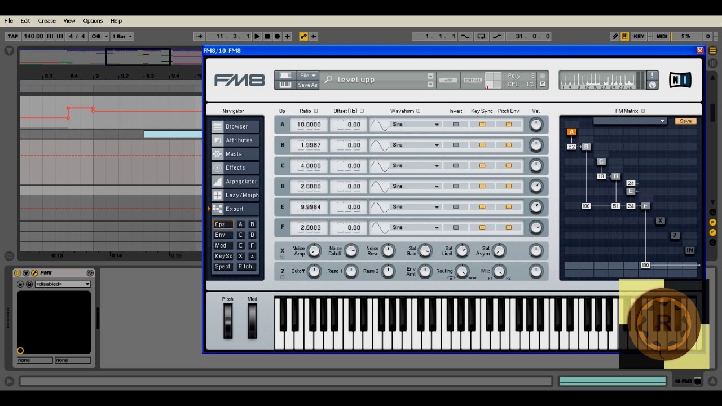Click the TAP tempo button
The width and height of the screenshot is (722, 406).
pyautogui.click(x=13, y=36)
